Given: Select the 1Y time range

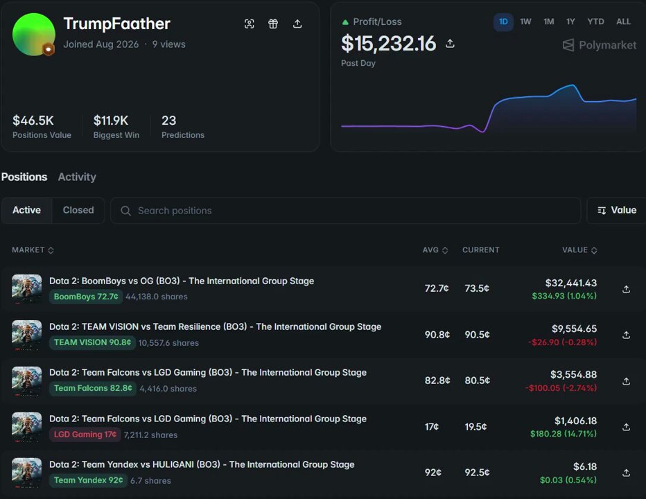Looking at the screenshot, I should (x=570, y=22).
